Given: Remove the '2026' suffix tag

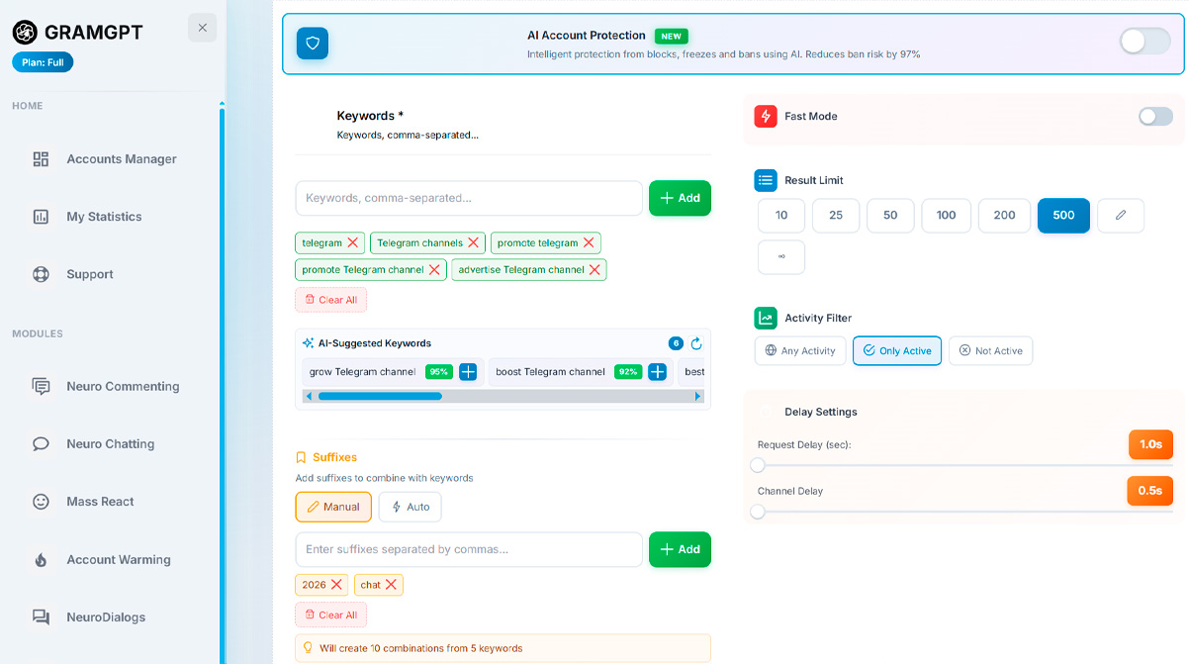Looking at the screenshot, I should tap(336, 585).
